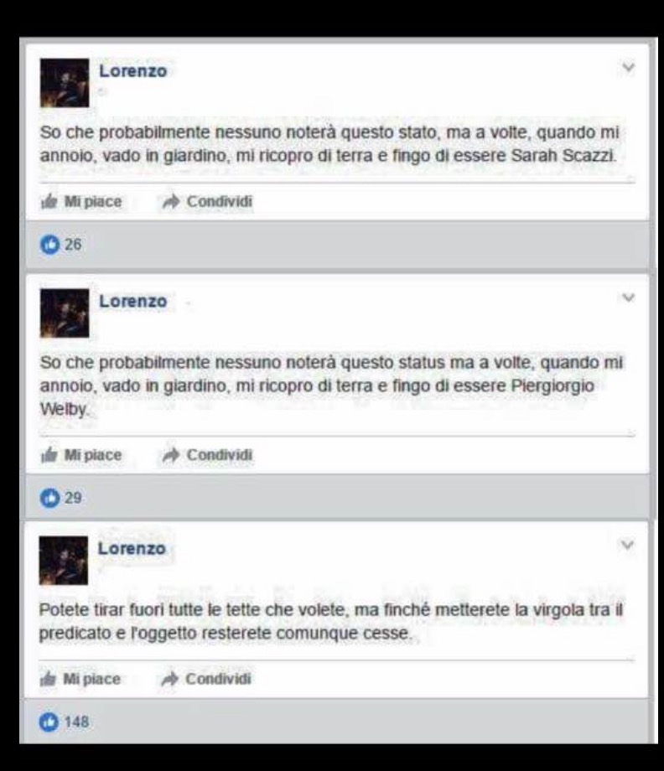Image resolution: width=664 pixels, height=771 pixels.
Task: Click the thumbs-up icon on the Piergiorgio Welby post
Action: tap(49, 455)
